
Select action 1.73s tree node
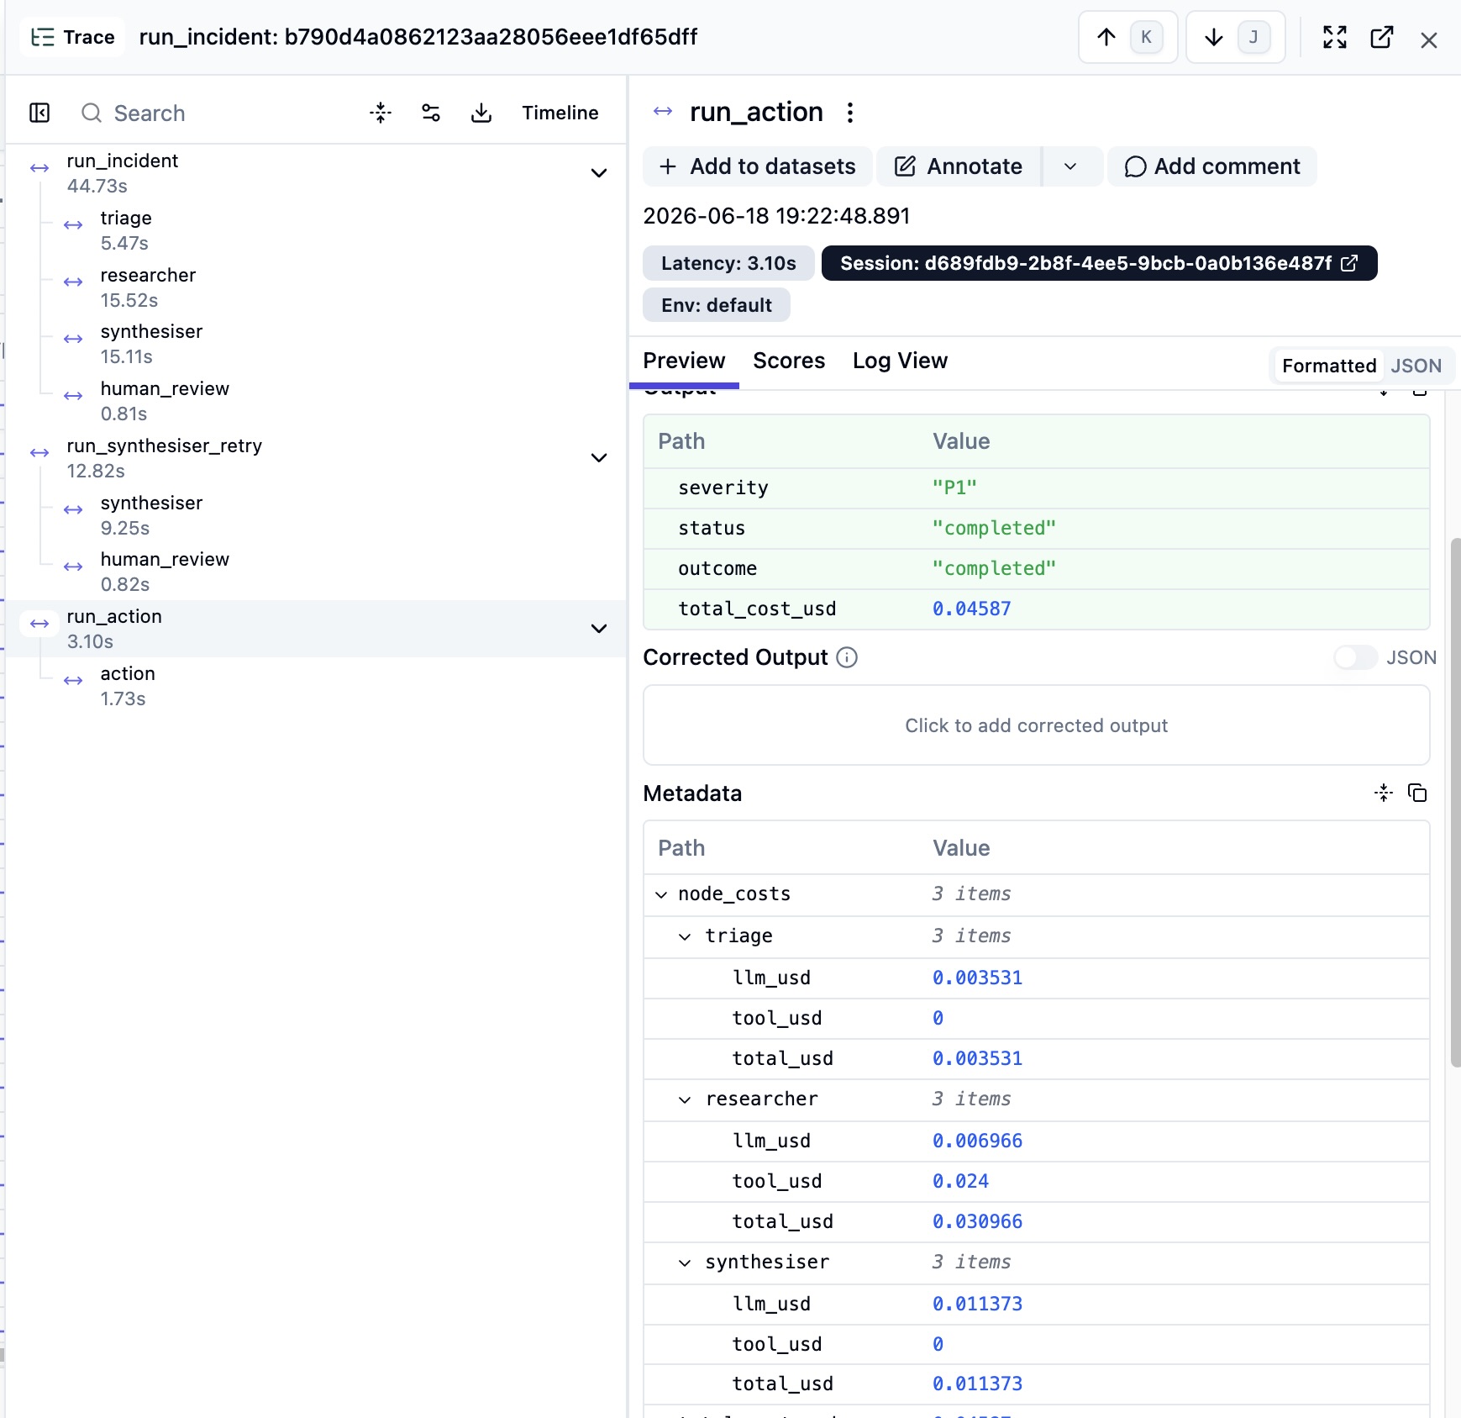pos(315,686)
